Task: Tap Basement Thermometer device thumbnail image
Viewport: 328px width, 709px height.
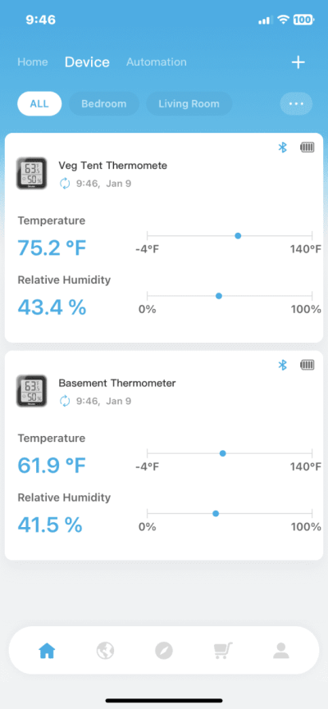Action: [32, 391]
